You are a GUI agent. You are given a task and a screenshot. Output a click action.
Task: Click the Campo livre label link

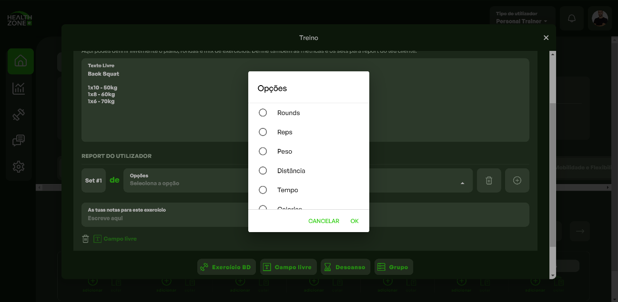[x=120, y=239]
